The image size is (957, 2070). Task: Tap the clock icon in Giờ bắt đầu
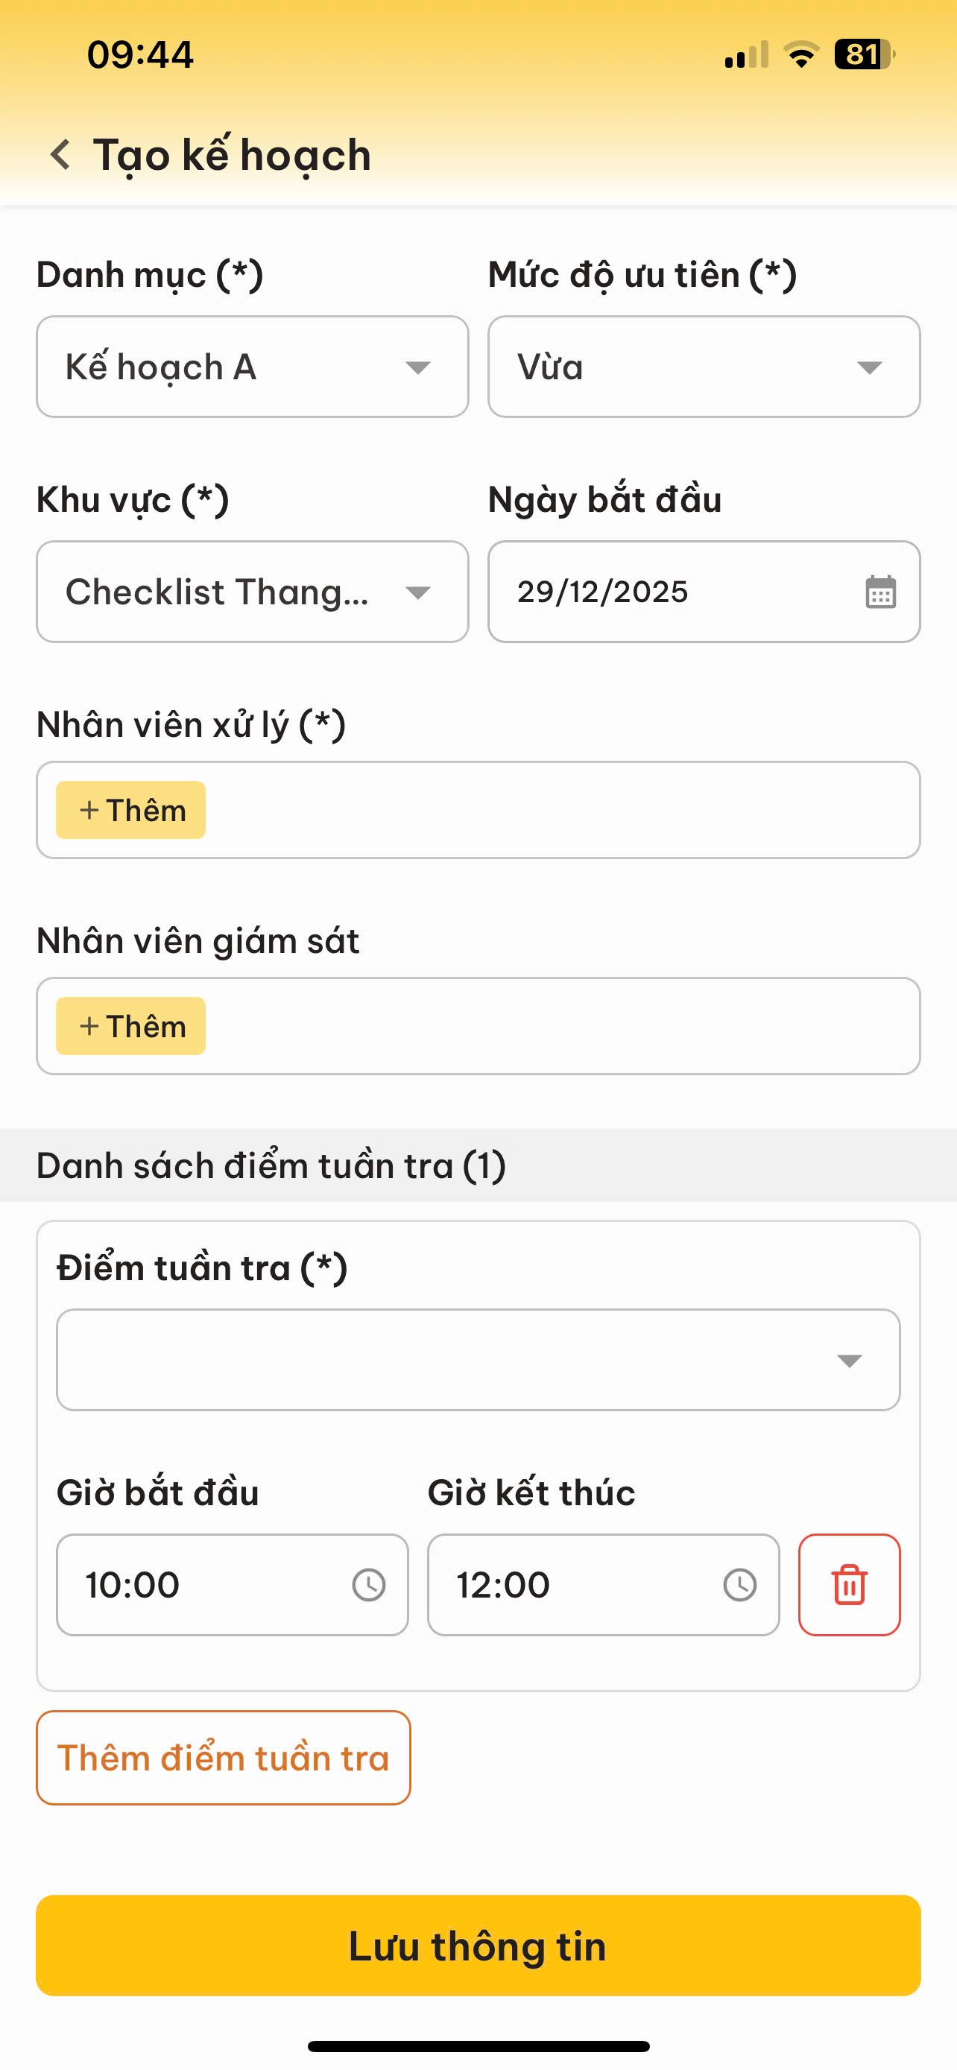click(369, 1585)
